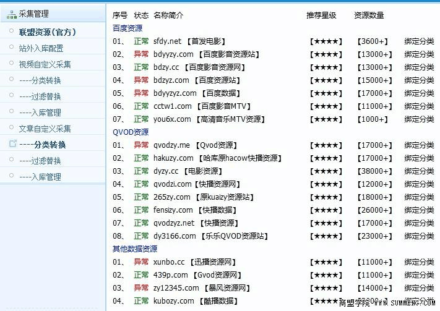Open the hakuzy.com 哈库原hacow快播资源 link
440x311 pixels.
(217, 158)
